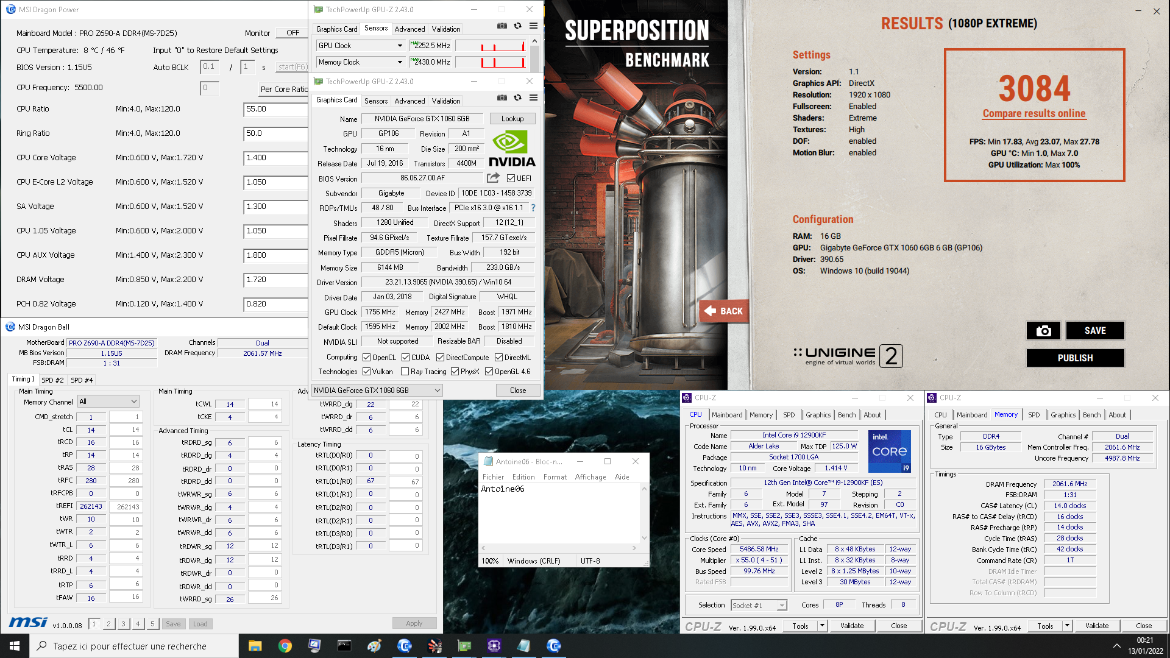Click Compare results online link

click(x=1034, y=113)
